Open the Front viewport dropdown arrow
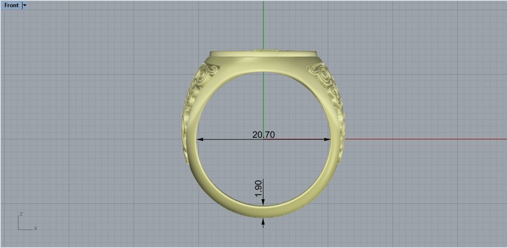Image resolution: width=508 pixels, height=248 pixels. (25, 5)
